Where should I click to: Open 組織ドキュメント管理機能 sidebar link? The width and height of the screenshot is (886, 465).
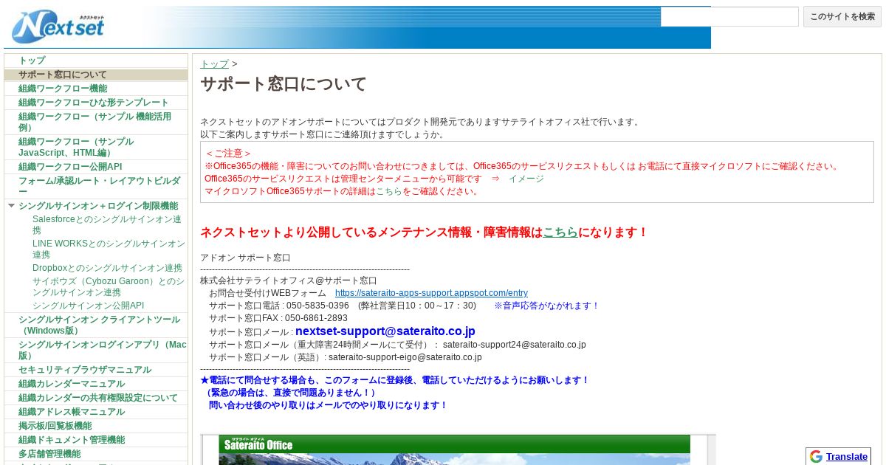pos(72,440)
